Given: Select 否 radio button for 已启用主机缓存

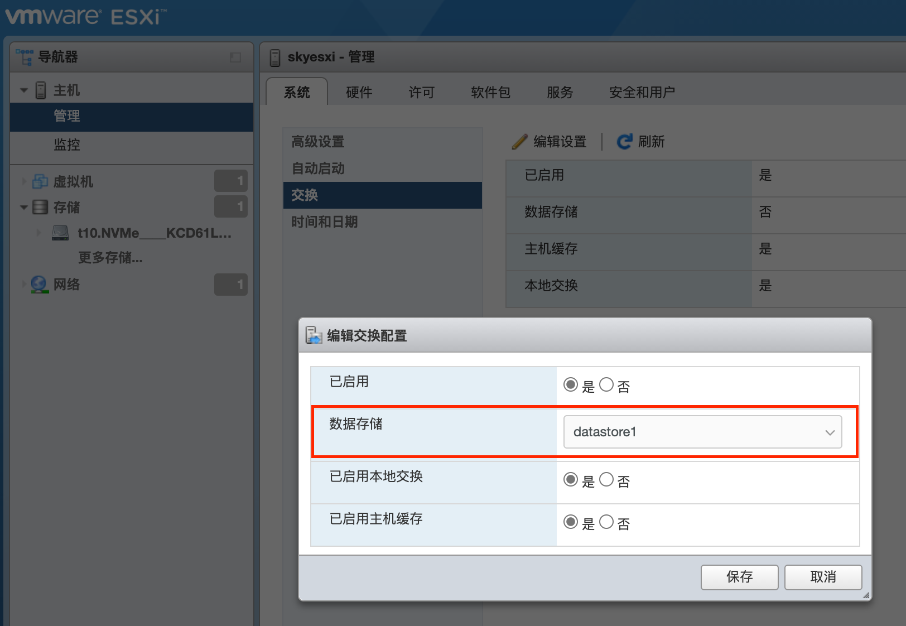Looking at the screenshot, I should click(606, 522).
